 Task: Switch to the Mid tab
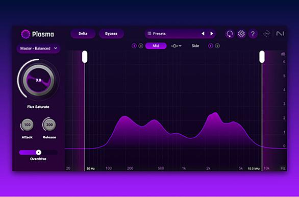click(156, 46)
